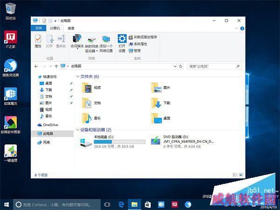Click Manage (管理) in ribbon
The width and height of the screenshot is (280, 210).
[135, 51]
